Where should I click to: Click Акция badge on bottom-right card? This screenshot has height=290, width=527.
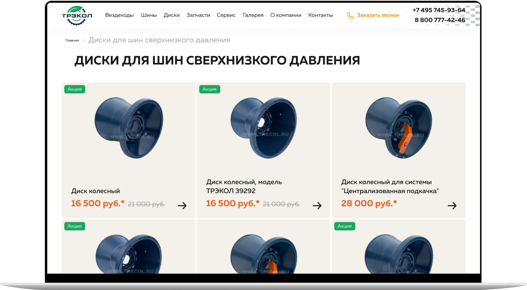click(345, 226)
